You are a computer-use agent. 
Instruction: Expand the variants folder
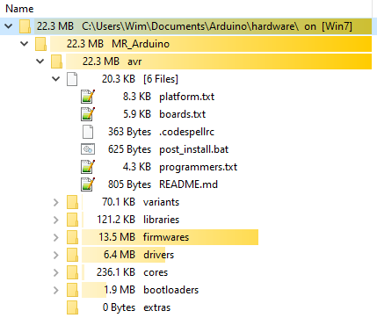pyautogui.click(x=56, y=202)
